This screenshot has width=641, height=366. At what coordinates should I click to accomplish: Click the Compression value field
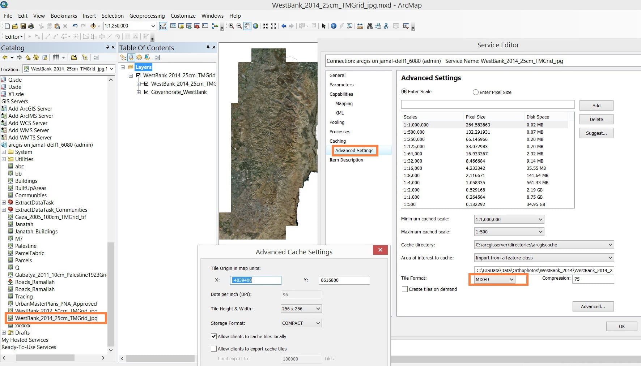tap(593, 279)
